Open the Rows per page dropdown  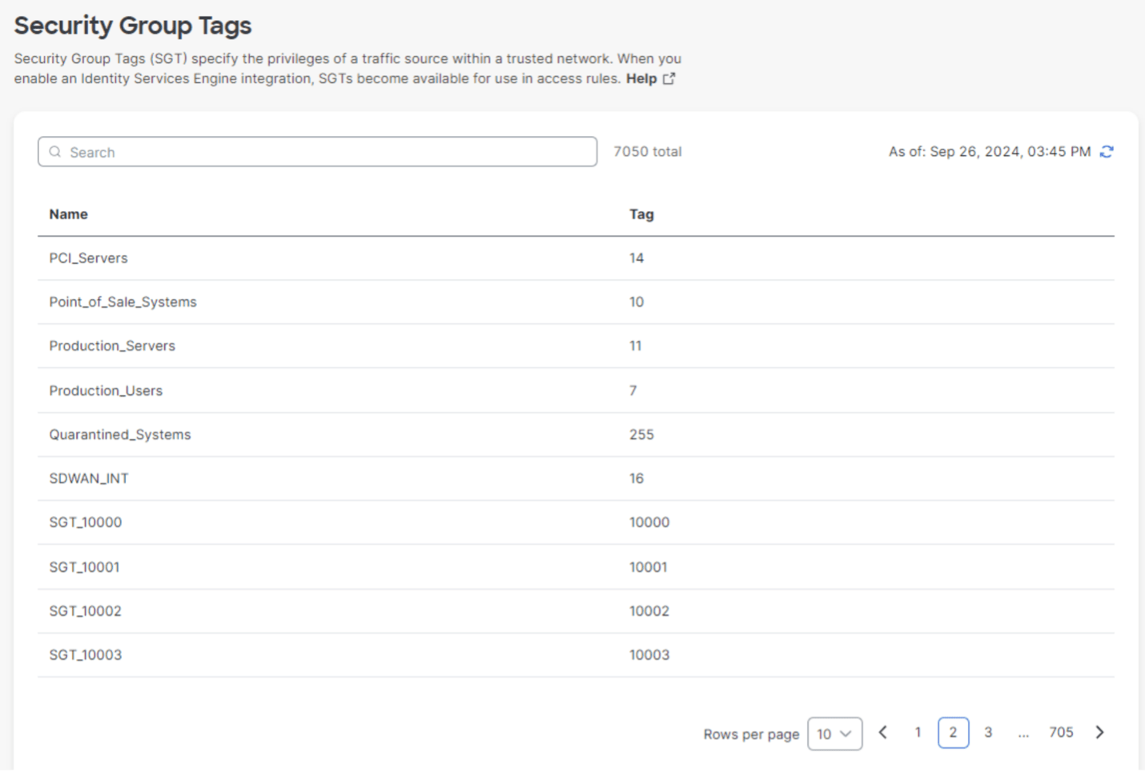tap(834, 734)
